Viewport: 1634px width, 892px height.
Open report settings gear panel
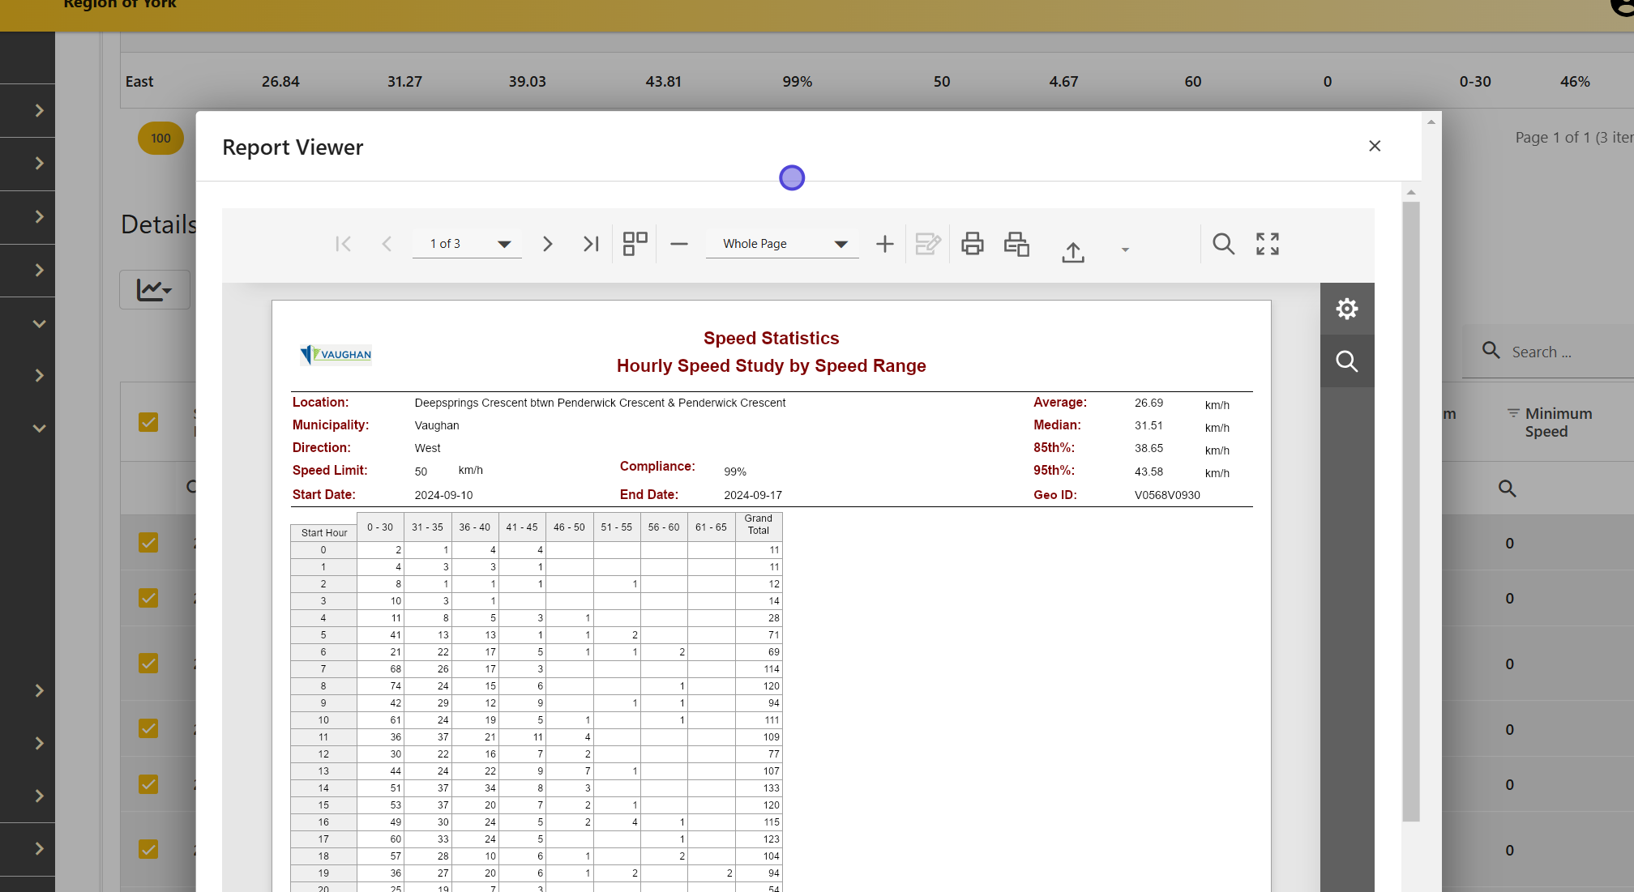(x=1347, y=309)
